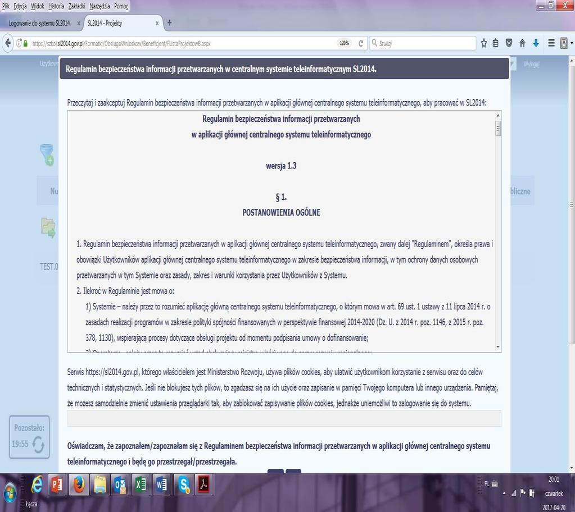Open a new tab with the plus button
This screenshot has height=512, width=575.
(x=169, y=22)
